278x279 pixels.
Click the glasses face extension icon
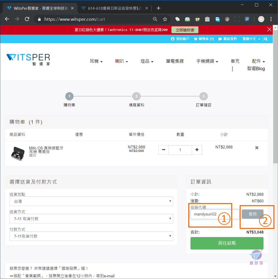227,19
